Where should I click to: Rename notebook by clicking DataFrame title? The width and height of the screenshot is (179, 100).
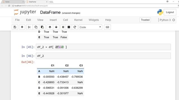click(50, 12)
